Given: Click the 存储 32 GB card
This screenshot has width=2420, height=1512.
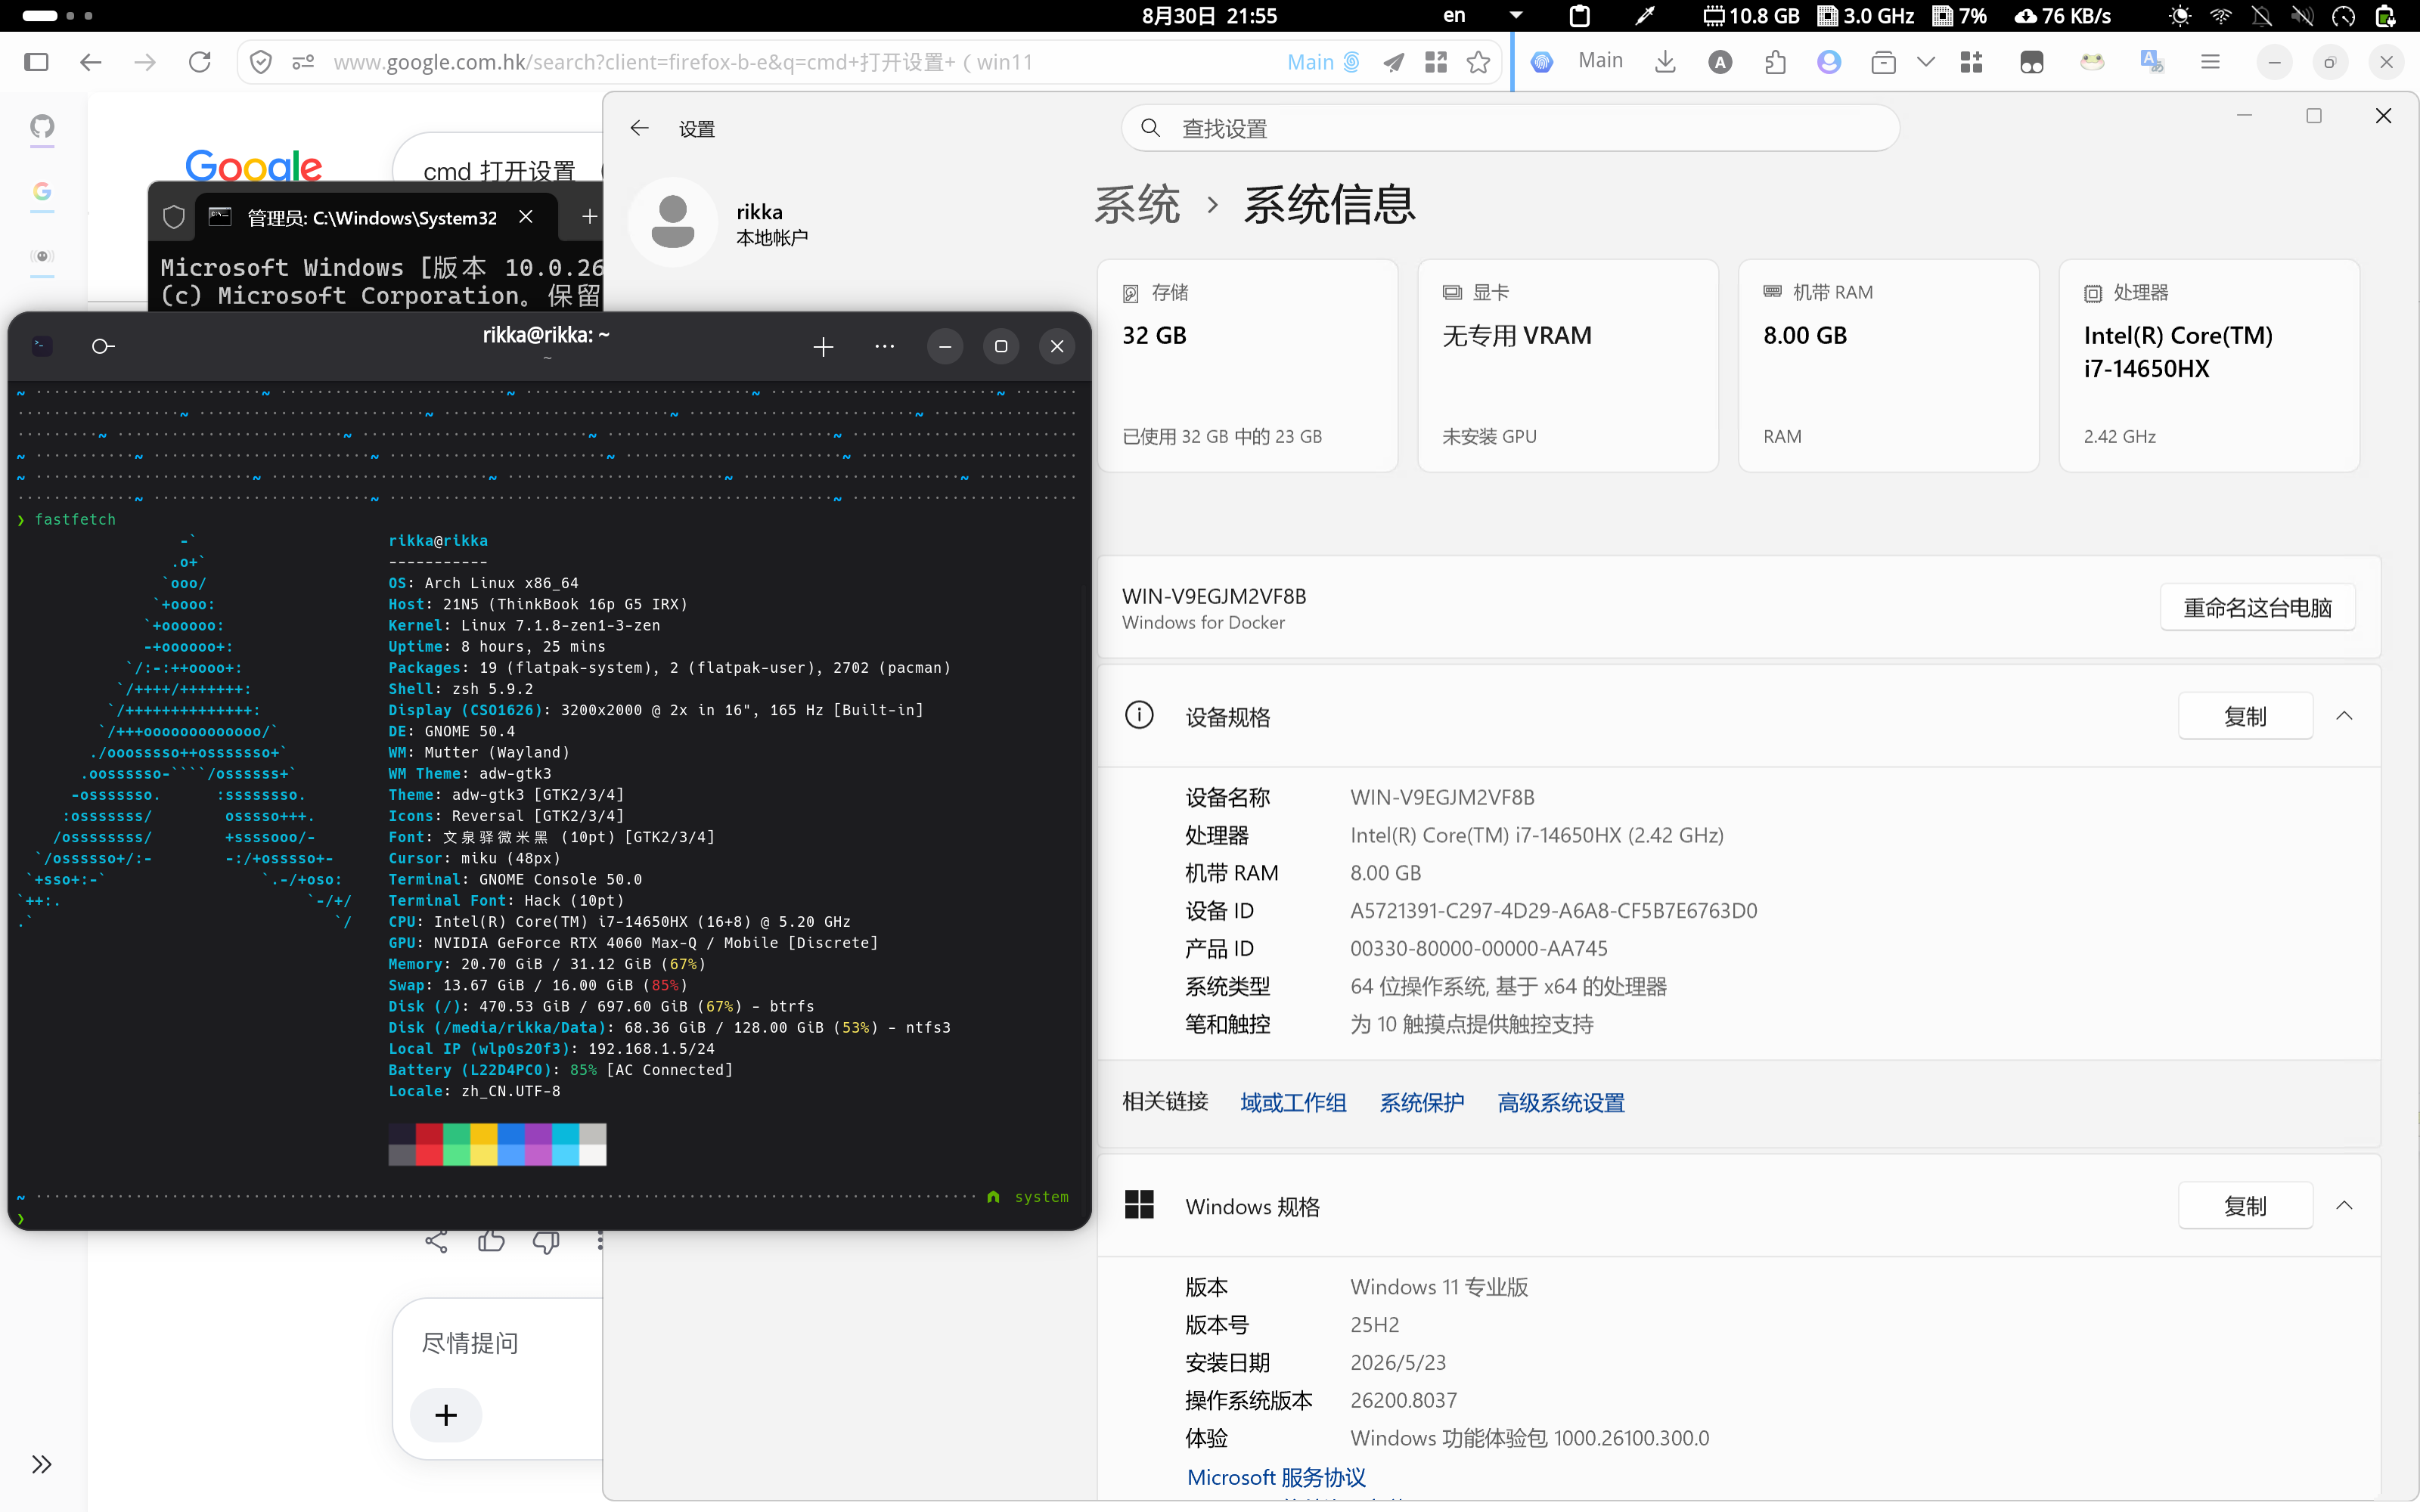Looking at the screenshot, I should (x=1247, y=365).
